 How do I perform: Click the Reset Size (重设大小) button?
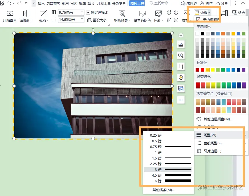coord(97,20)
